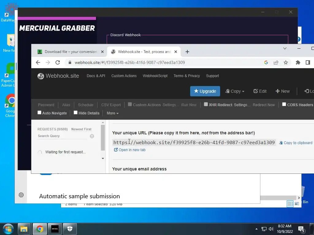The width and height of the screenshot is (314, 235).
Task: Open Windows Security shield in taskbar
Action: click(70, 229)
